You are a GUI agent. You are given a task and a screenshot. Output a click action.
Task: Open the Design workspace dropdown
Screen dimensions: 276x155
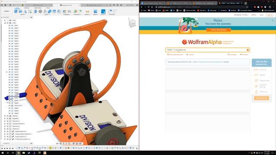click(7, 11)
